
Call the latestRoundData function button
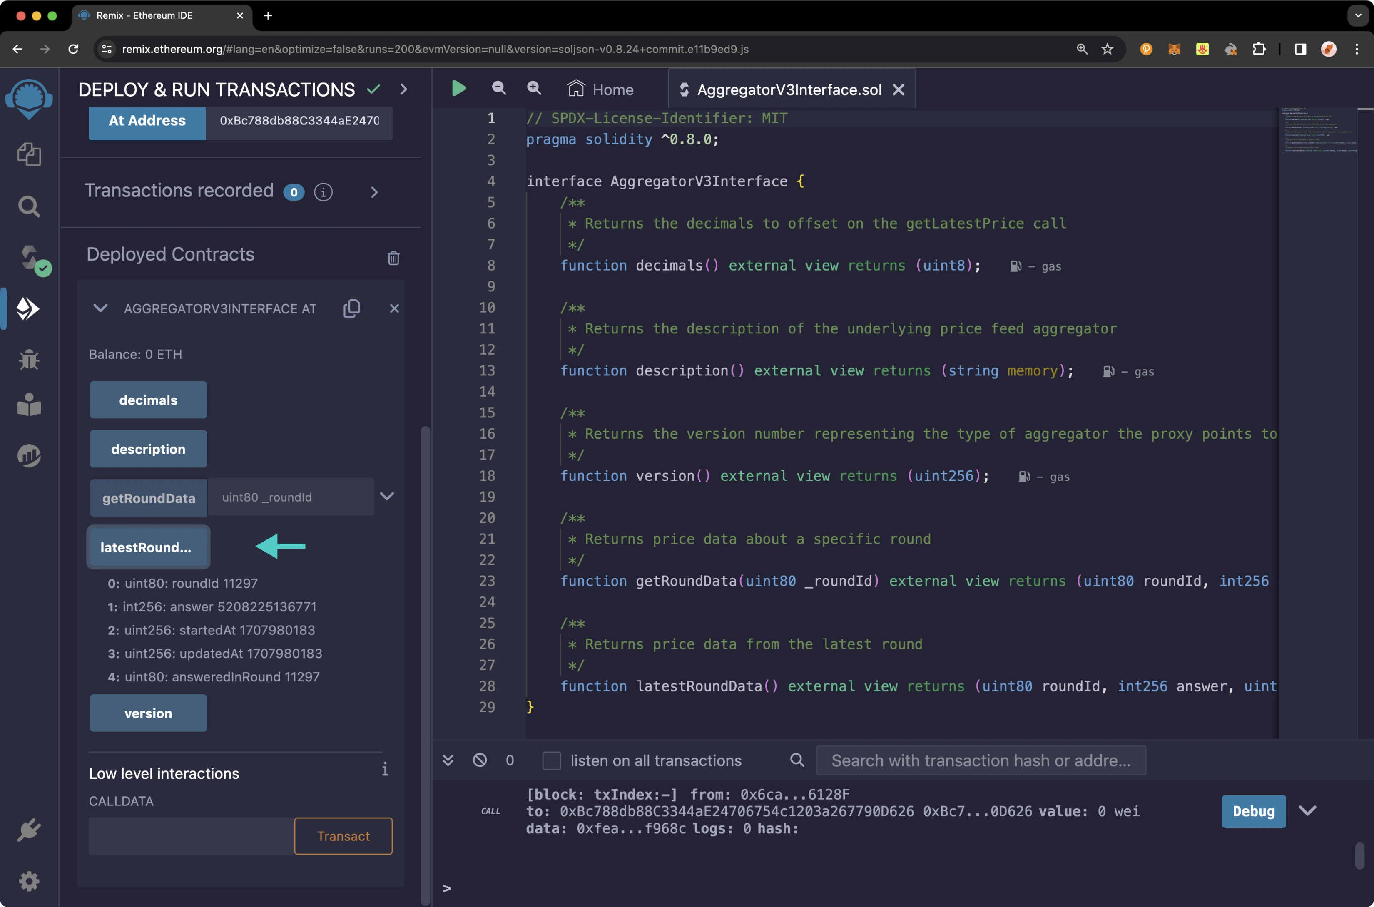coord(148,547)
